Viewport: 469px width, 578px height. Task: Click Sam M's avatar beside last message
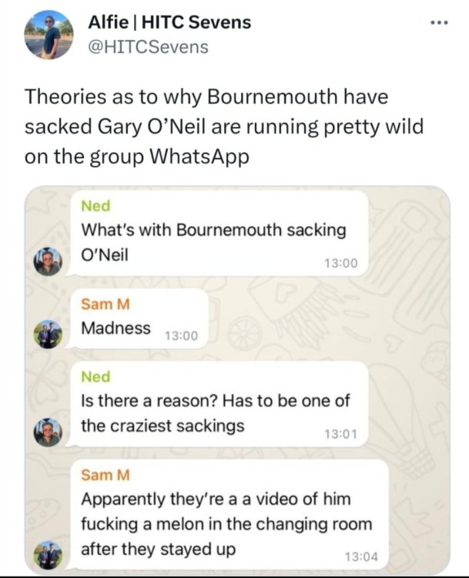pos(48,555)
